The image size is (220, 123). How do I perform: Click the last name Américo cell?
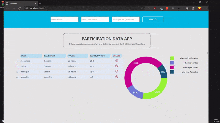click(x=48, y=77)
